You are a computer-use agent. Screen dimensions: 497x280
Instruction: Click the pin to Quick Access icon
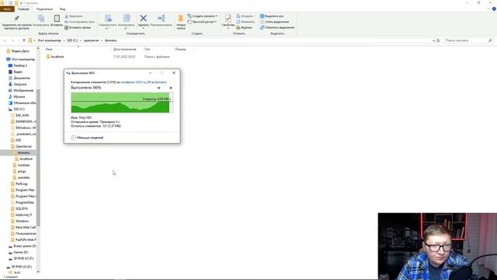pyautogui.click(x=16, y=19)
